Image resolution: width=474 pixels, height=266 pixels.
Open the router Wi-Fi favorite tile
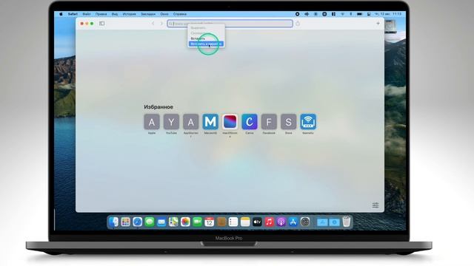click(x=308, y=122)
